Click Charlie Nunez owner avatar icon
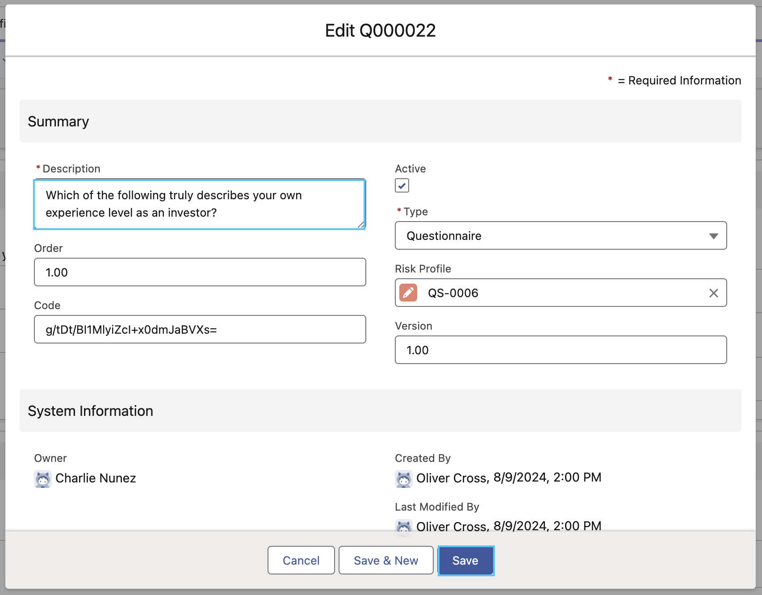762x595 pixels. [x=43, y=479]
